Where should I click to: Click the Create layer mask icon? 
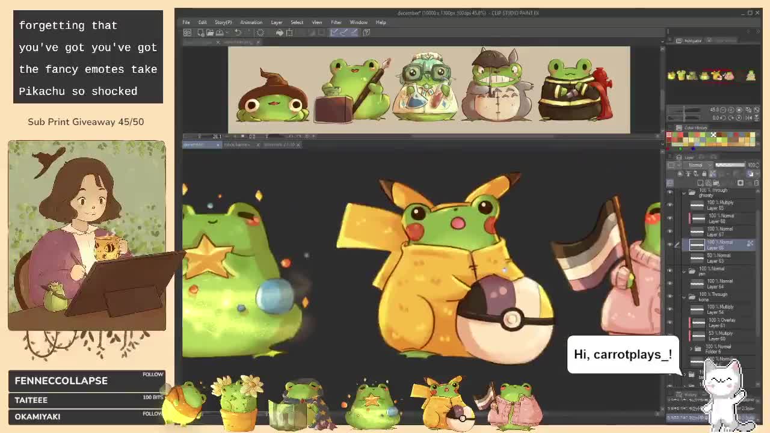coord(741,183)
